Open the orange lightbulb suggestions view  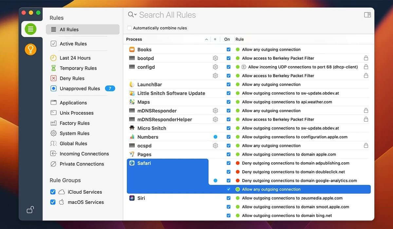pyautogui.click(x=30, y=49)
